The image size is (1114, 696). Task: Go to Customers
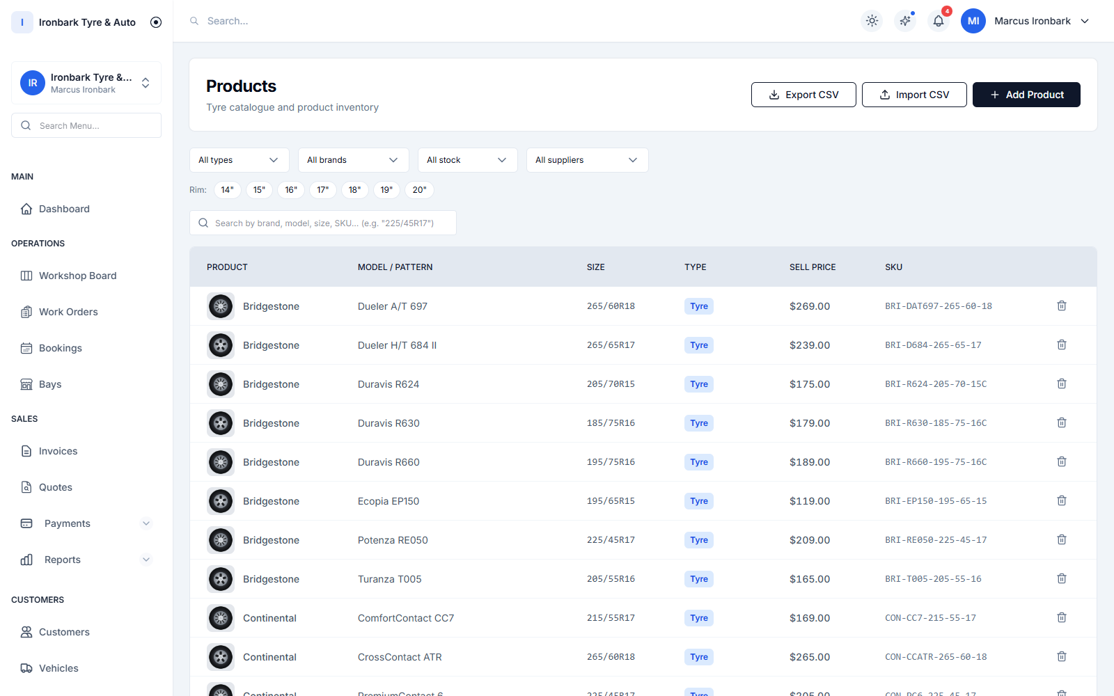coord(86,632)
